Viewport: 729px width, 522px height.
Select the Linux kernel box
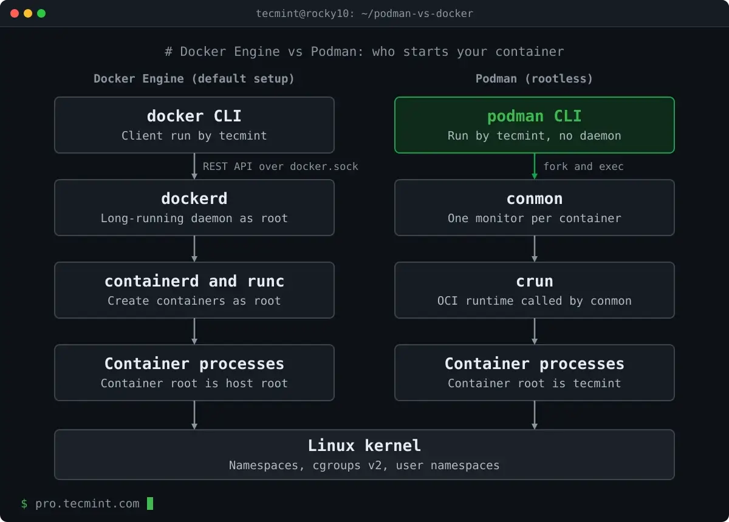coord(364,455)
